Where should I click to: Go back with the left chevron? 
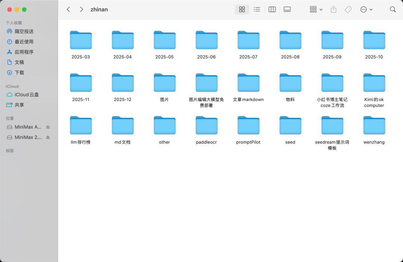[68, 10]
